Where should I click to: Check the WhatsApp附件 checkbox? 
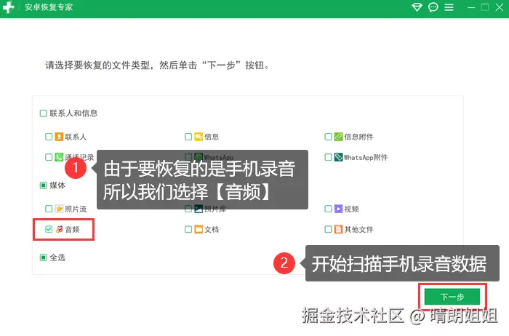point(328,157)
